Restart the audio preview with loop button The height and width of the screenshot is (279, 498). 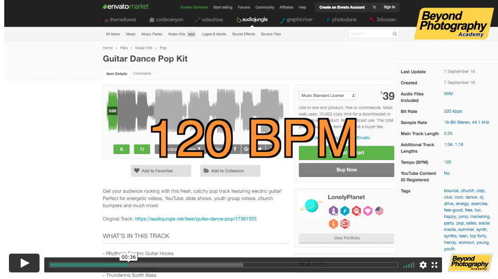tap(142, 149)
